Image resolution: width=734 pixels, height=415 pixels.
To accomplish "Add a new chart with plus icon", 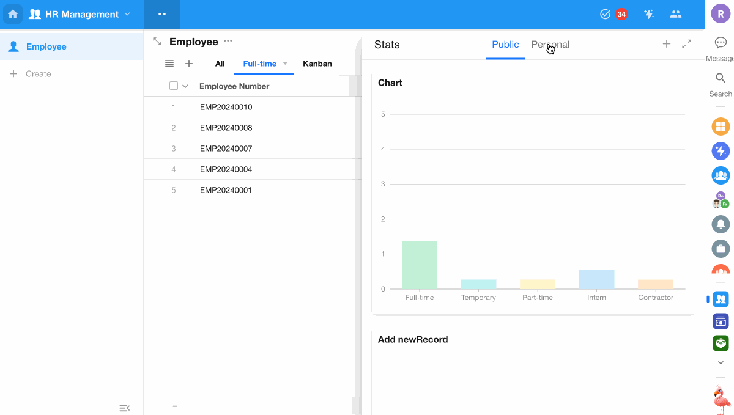I will 667,44.
